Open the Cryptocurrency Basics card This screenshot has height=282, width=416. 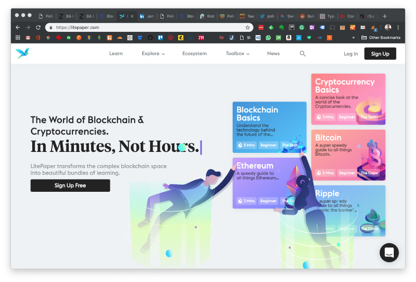pyautogui.click(x=348, y=99)
